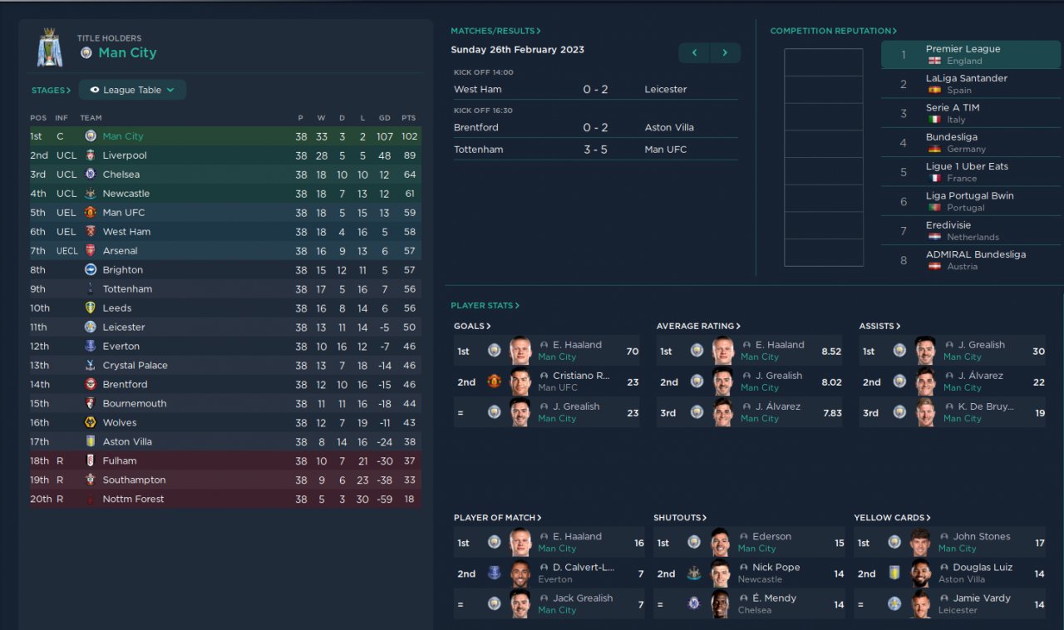Click Fulham's club badge in league table
This screenshot has height=630, width=1064.
91,461
